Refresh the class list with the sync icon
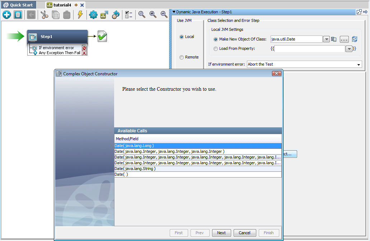Screen dimensions: 370x241 coord(355,39)
